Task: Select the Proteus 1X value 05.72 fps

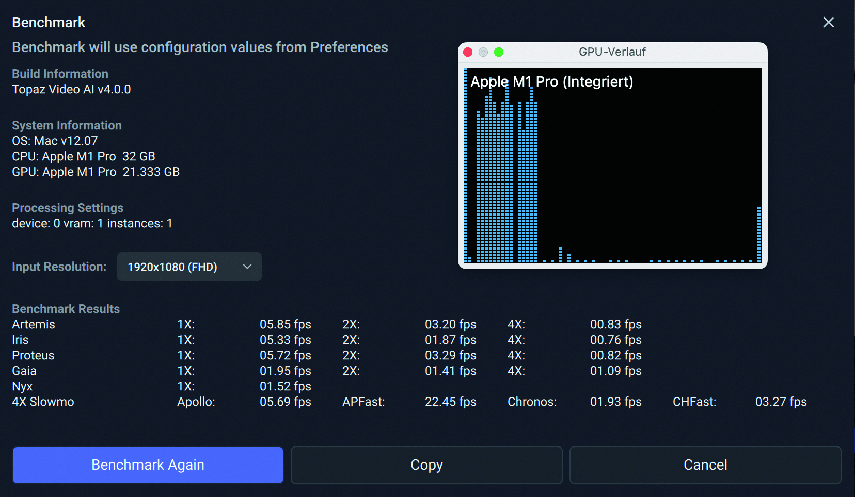Action: click(285, 355)
